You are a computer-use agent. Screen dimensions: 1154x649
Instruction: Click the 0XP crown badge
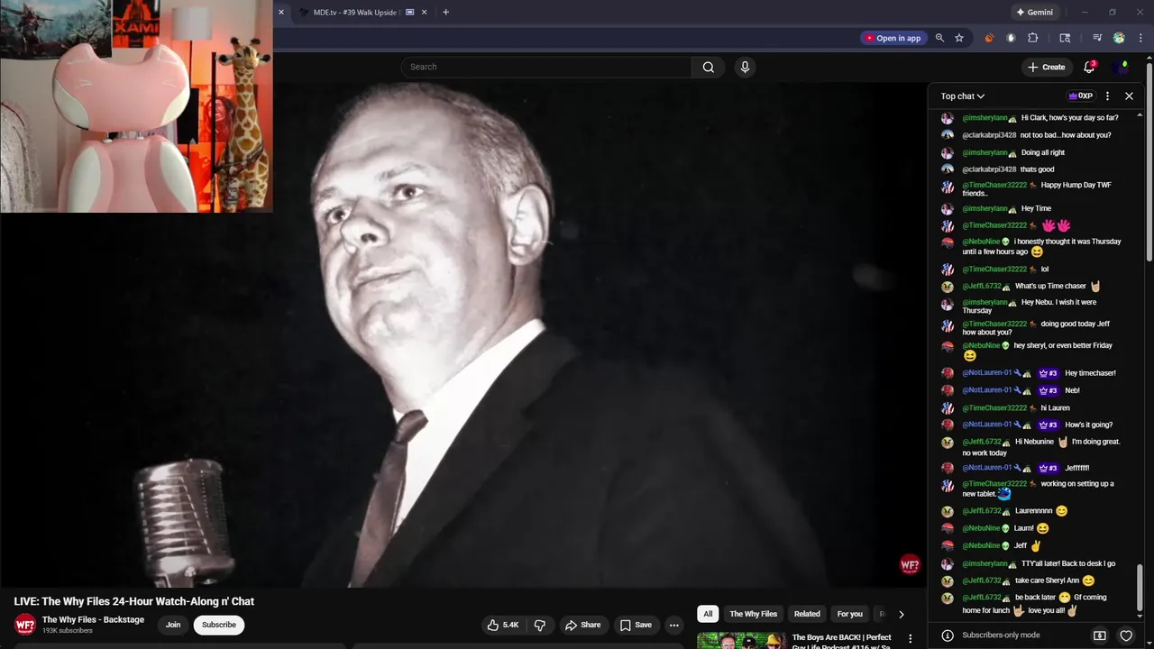(x=1080, y=96)
